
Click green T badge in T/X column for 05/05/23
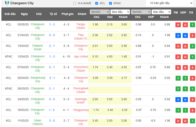pos(192,25)
